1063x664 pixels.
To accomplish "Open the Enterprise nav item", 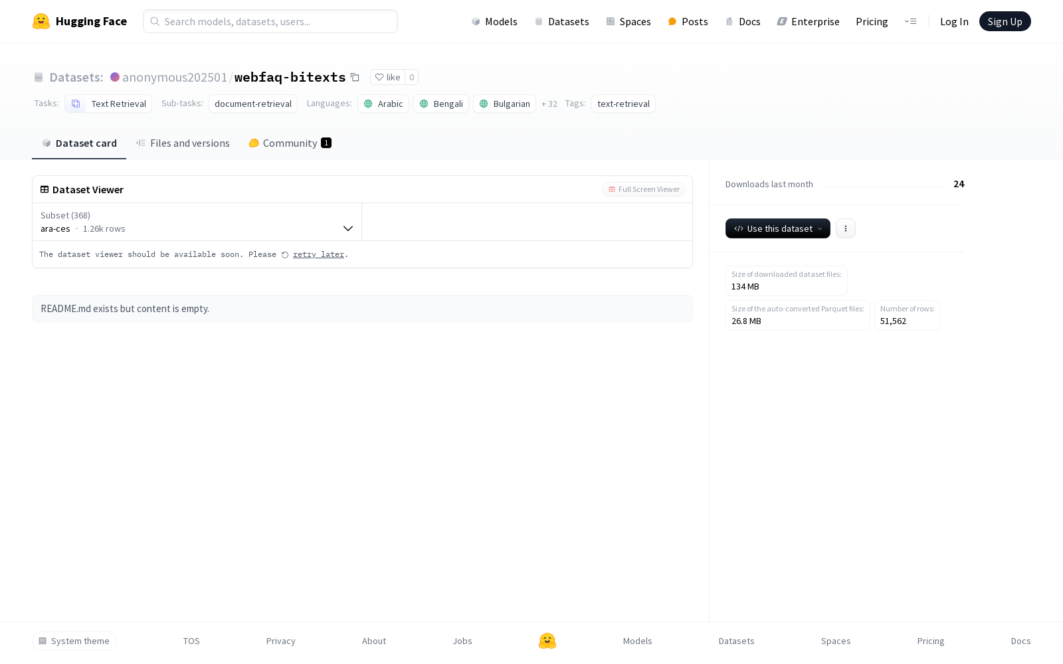I will click(x=809, y=21).
